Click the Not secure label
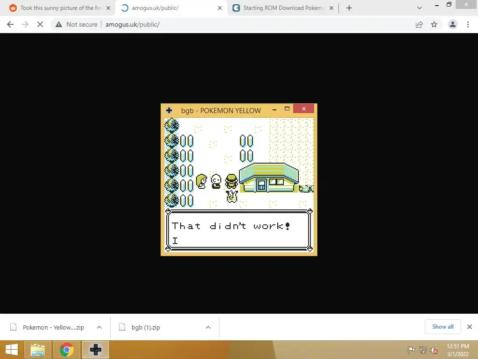Viewport: 478px width, 359px height. pyautogui.click(x=82, y=24)
